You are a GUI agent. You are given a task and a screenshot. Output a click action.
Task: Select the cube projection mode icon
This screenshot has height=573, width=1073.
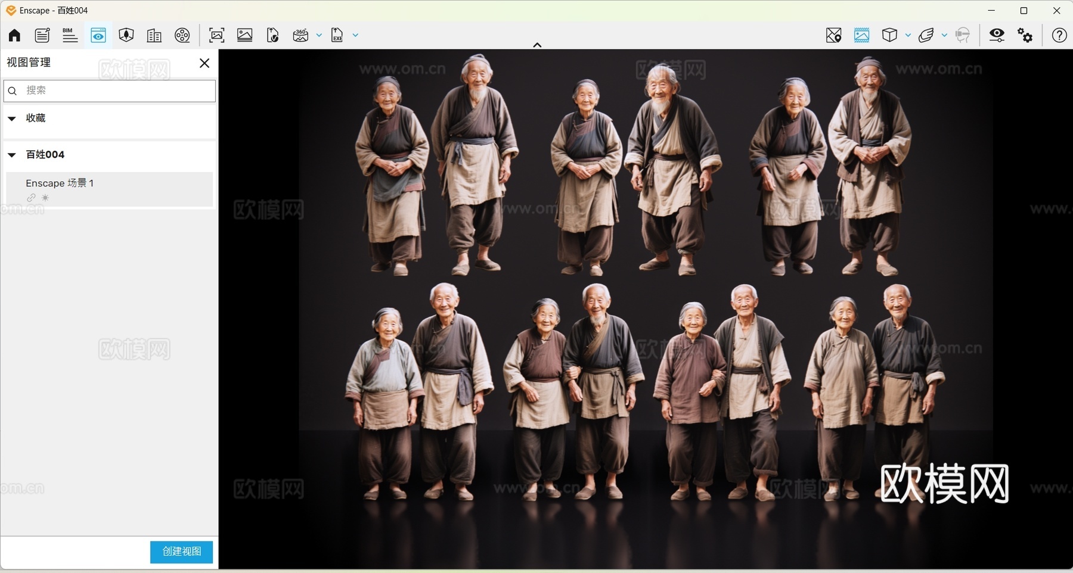(x=889, y=35)
